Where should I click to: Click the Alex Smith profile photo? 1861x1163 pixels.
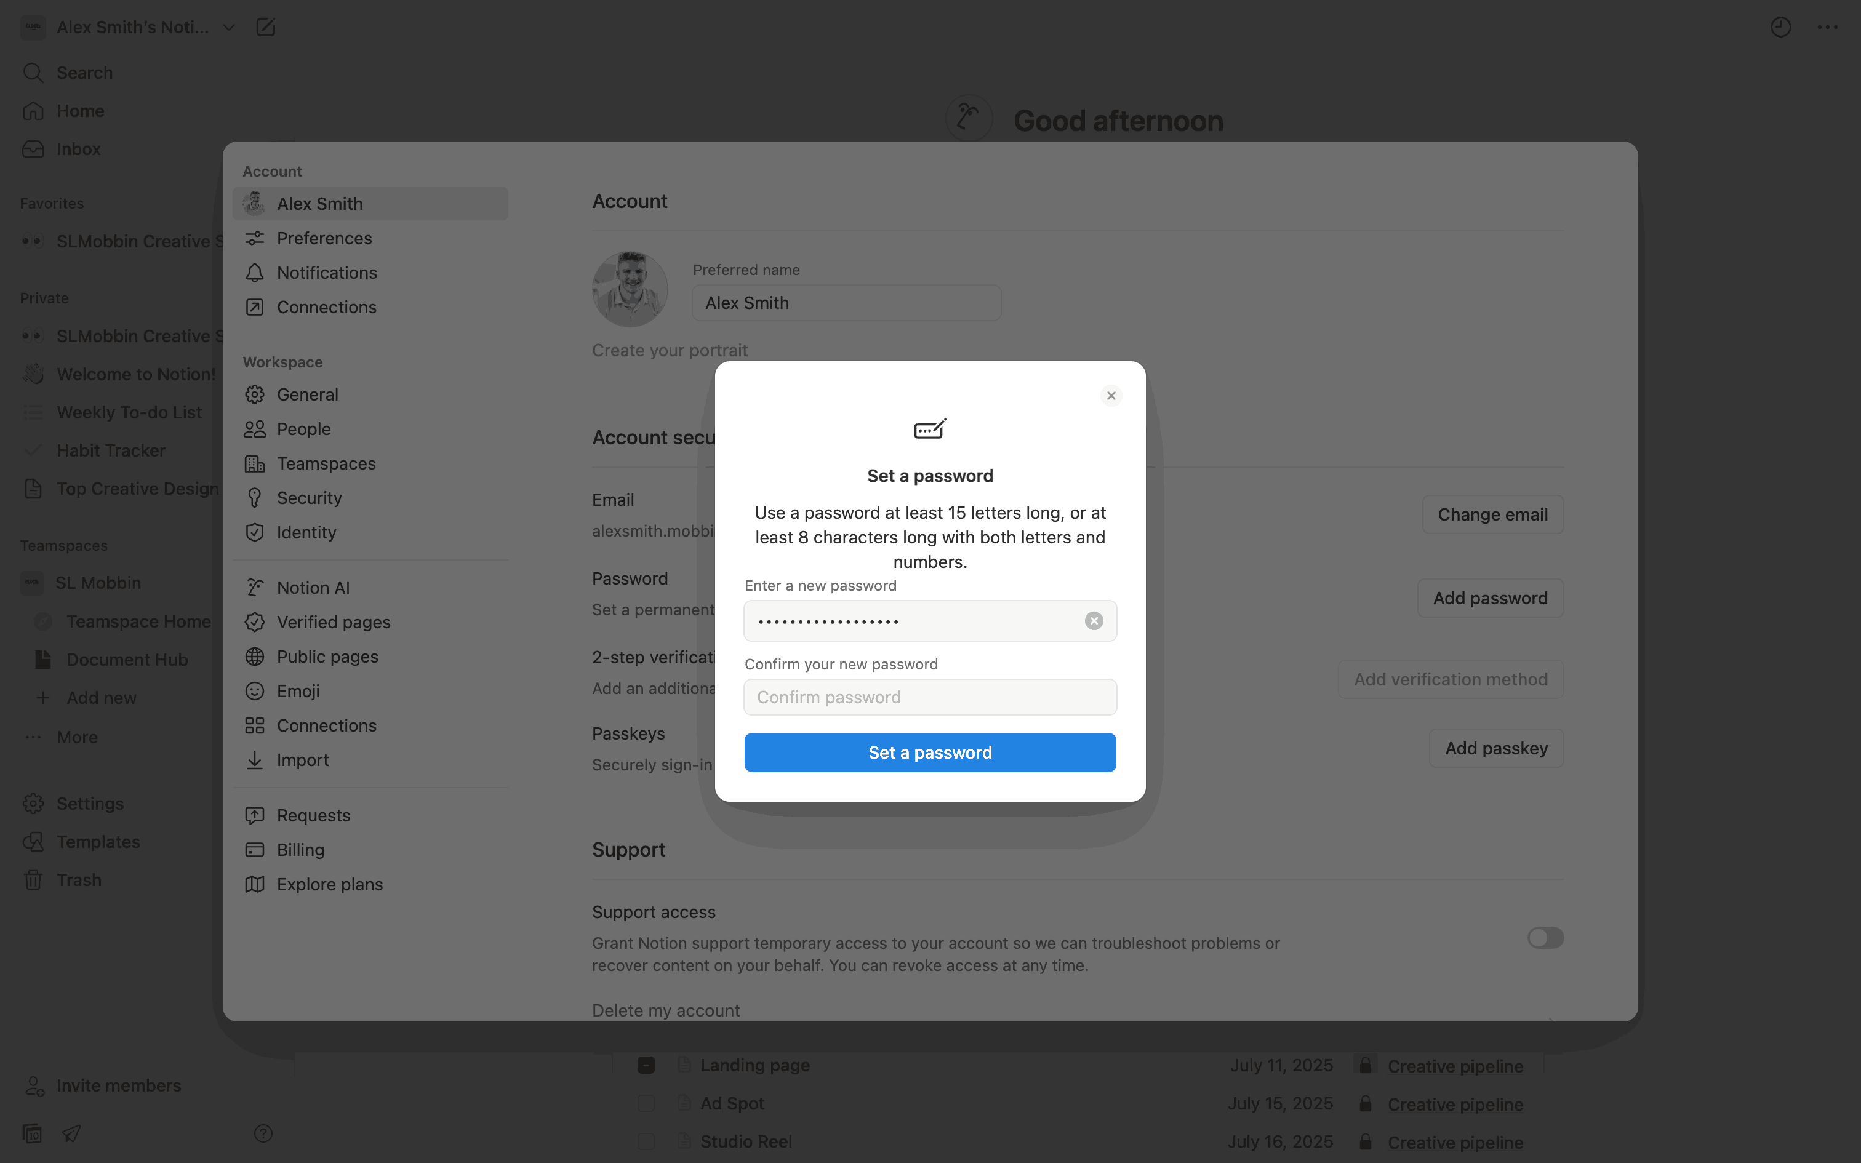tap(630, 289)
